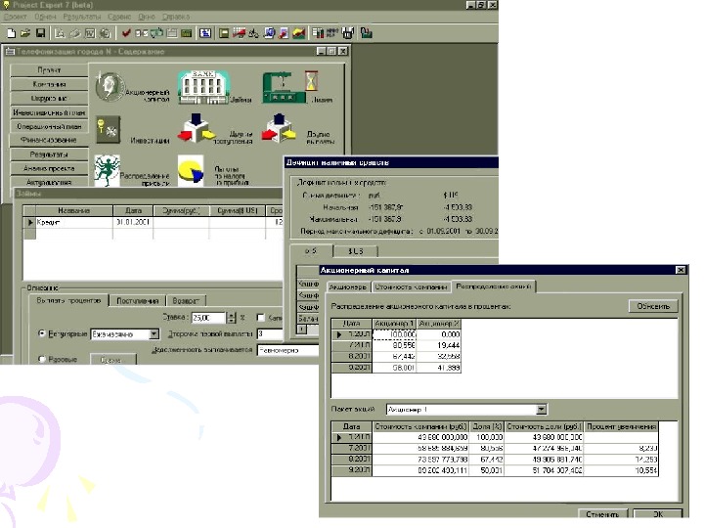Viewport: 704px width, 528px height.
Task: Toggle the checkbox next to the rate field
Action: pos(260,318)
